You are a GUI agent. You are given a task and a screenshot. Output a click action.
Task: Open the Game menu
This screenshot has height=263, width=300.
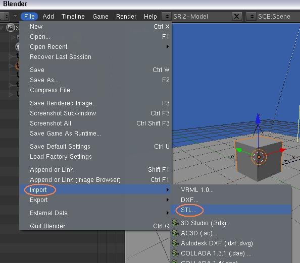[x=101, y=17]
